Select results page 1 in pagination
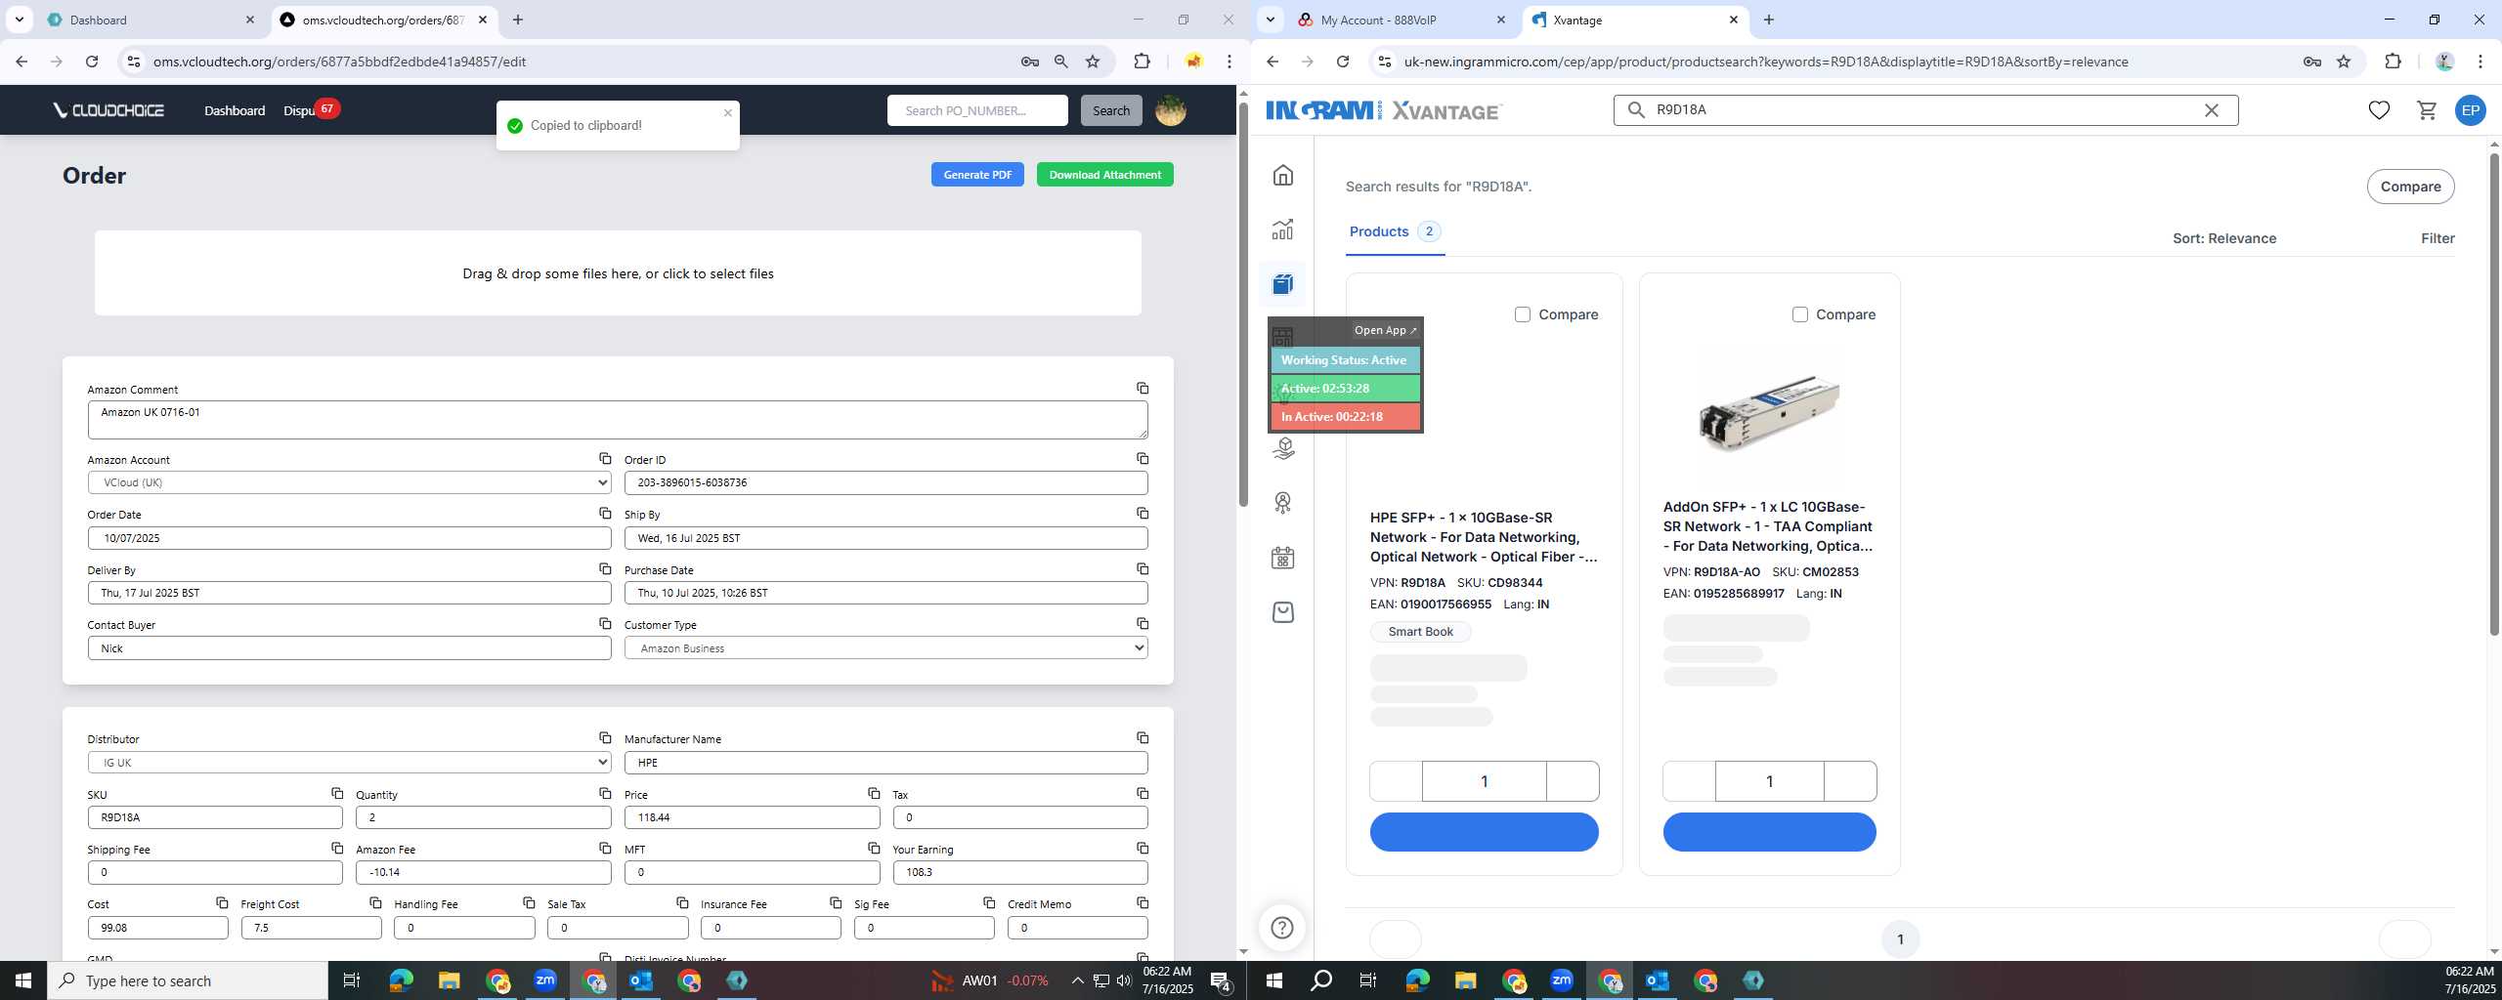The width and height of the screenshot is (2502, 1000). (x=1900, y=939)
